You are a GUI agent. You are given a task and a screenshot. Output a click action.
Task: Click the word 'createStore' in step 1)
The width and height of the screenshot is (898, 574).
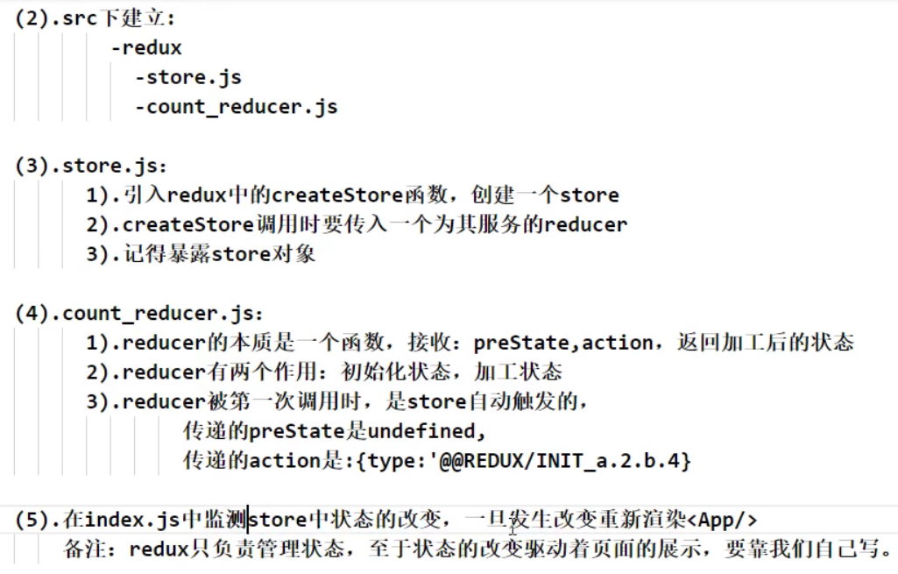pyautogui.click(x=337, y=195)
